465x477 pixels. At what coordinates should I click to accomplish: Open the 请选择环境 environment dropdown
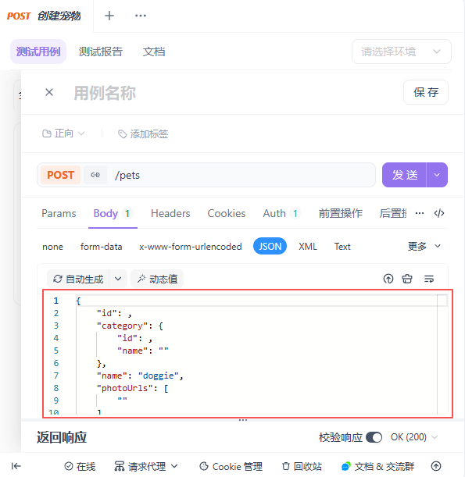pos(402,52)
